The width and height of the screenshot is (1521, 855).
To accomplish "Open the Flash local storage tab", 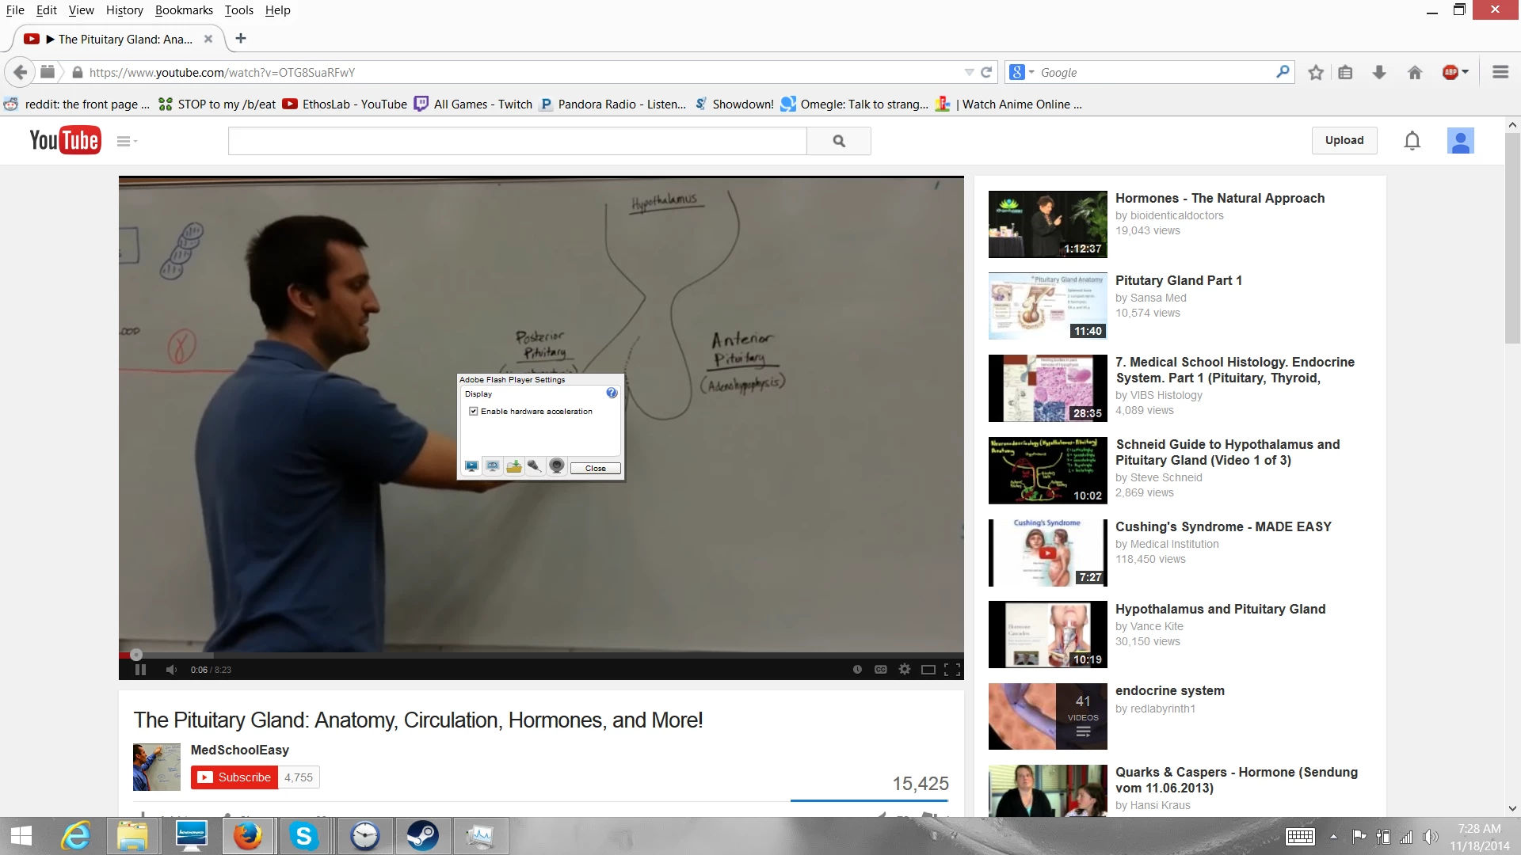I will 514,466.
